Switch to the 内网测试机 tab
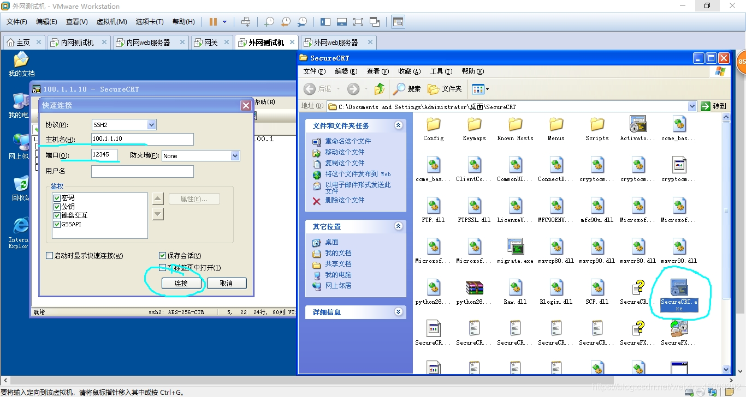 click(79, 43)
